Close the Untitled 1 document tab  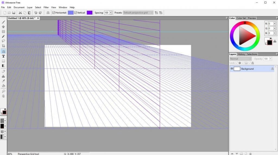[38, 18]
